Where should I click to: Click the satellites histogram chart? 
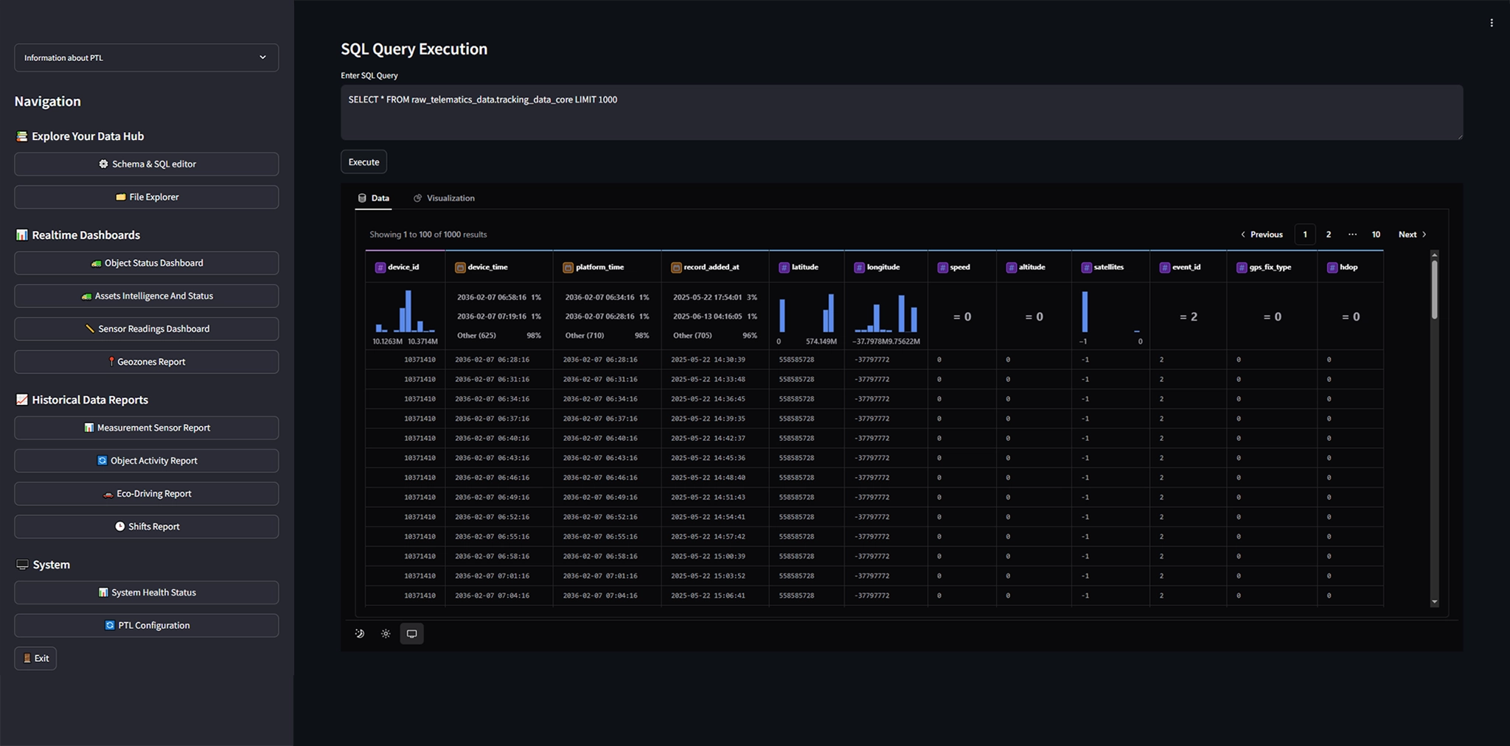click(x=1110, y=312)
